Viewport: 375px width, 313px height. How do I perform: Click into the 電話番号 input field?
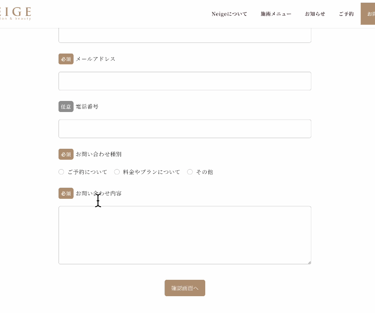[185, 128]
